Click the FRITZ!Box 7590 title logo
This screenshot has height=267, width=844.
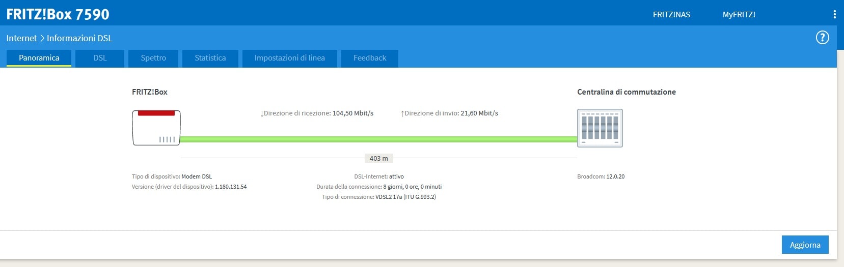(x=58, y=14)
